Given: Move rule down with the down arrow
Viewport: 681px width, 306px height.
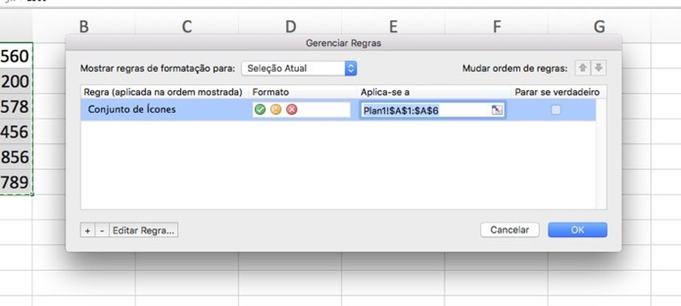Looking at the screenshot, I should [x=599, y=69].
